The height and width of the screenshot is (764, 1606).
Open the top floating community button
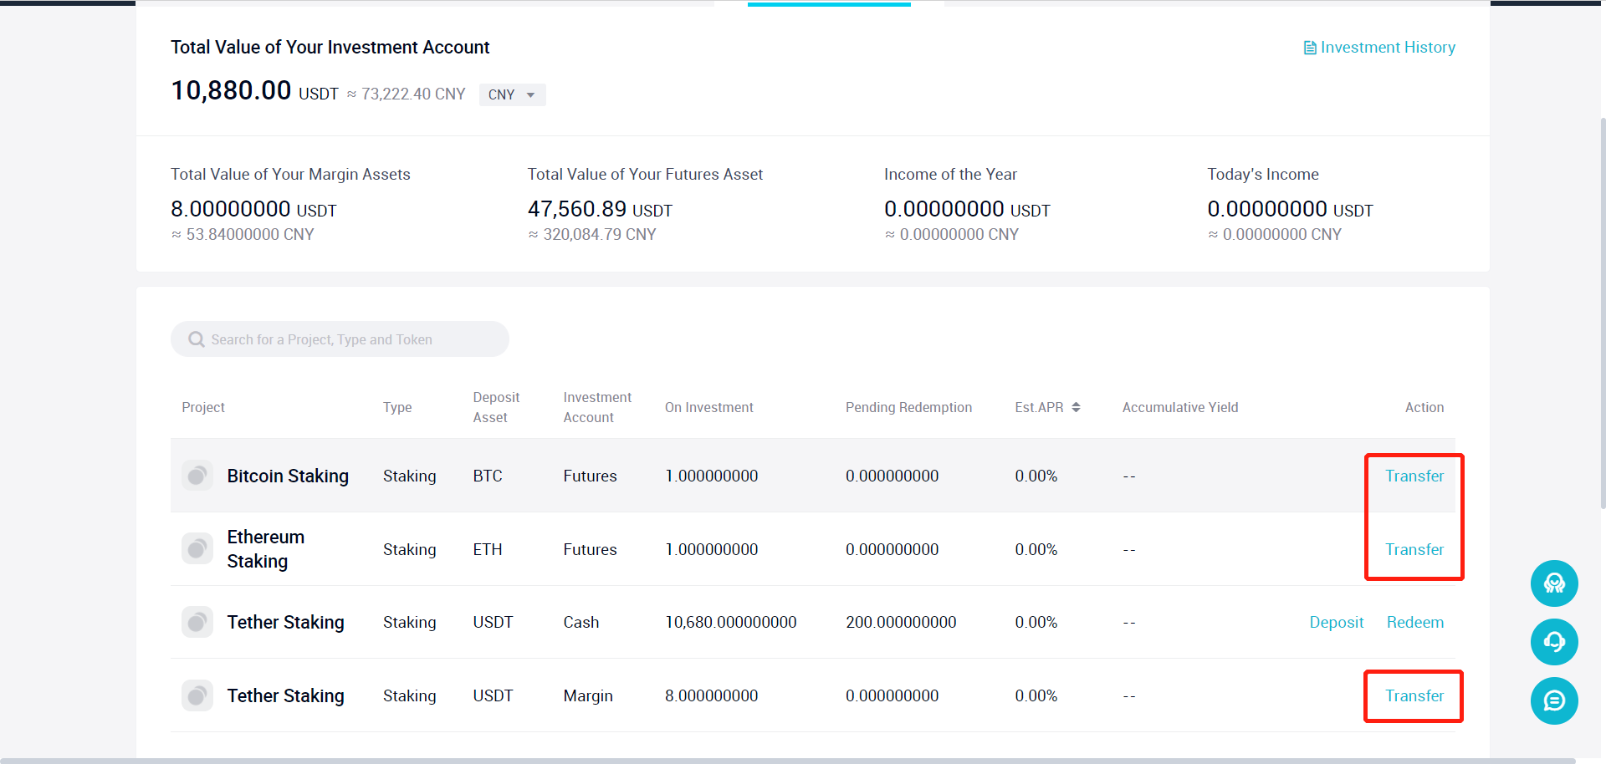coord(1554,583)
